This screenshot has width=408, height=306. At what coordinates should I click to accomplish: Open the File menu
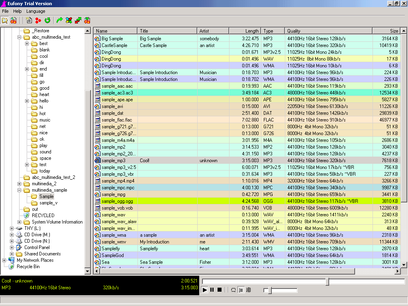(x=5, y=11)
